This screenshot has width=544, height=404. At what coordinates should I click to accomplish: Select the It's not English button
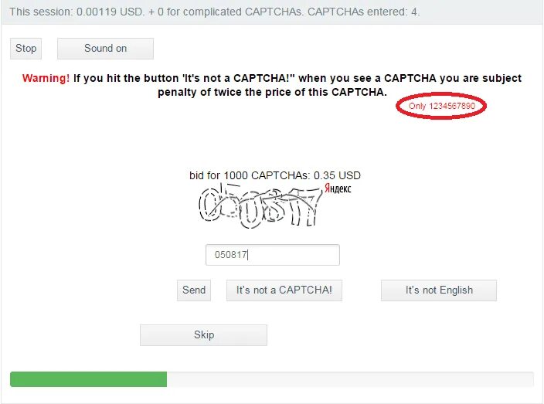pyautogui.click(x=439, y=290)
